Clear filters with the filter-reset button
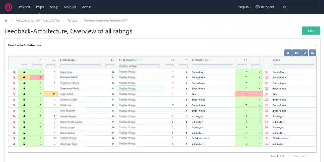Viewport: 324px width, 162px height. click(296, 53)
